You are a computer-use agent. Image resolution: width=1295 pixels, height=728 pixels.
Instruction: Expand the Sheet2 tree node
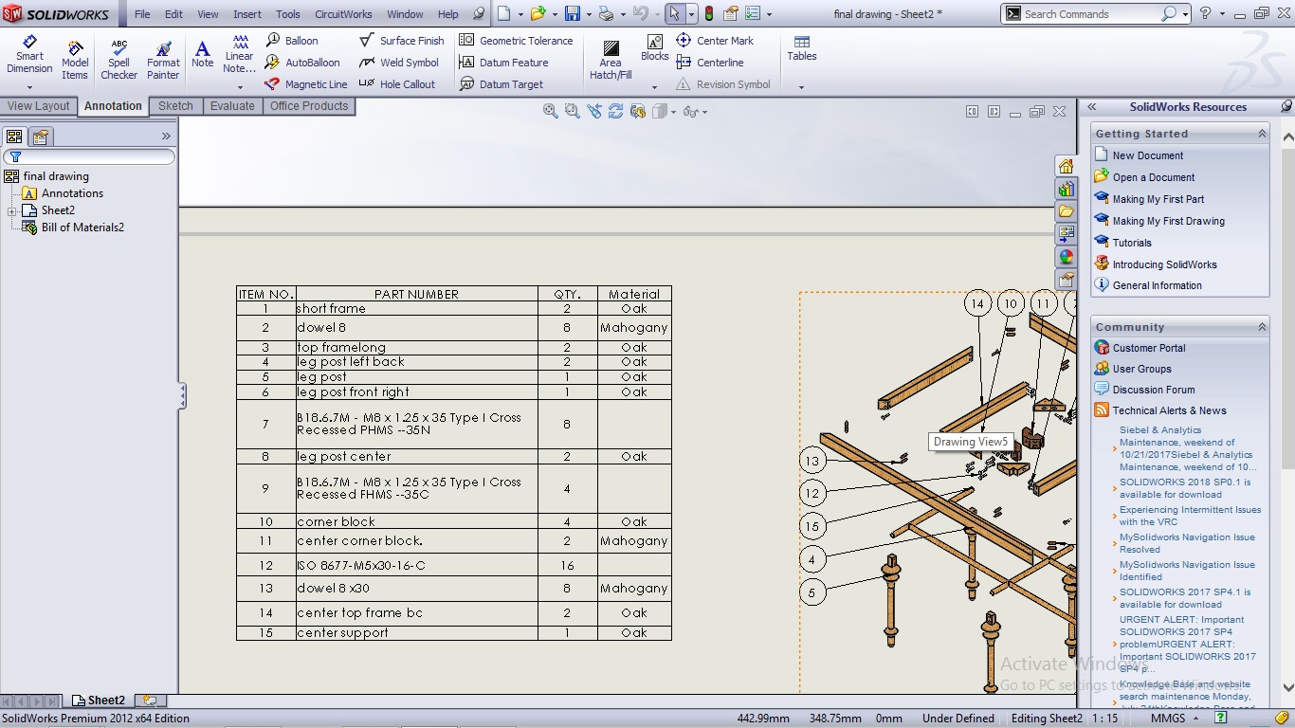point(9,209)
